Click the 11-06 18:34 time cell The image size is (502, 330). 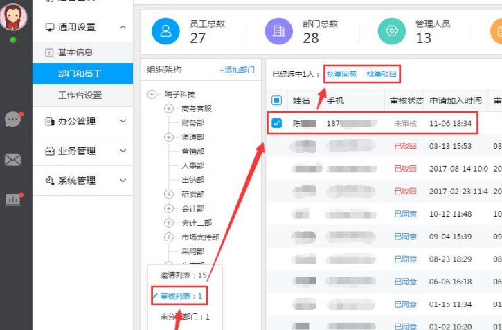451,123
